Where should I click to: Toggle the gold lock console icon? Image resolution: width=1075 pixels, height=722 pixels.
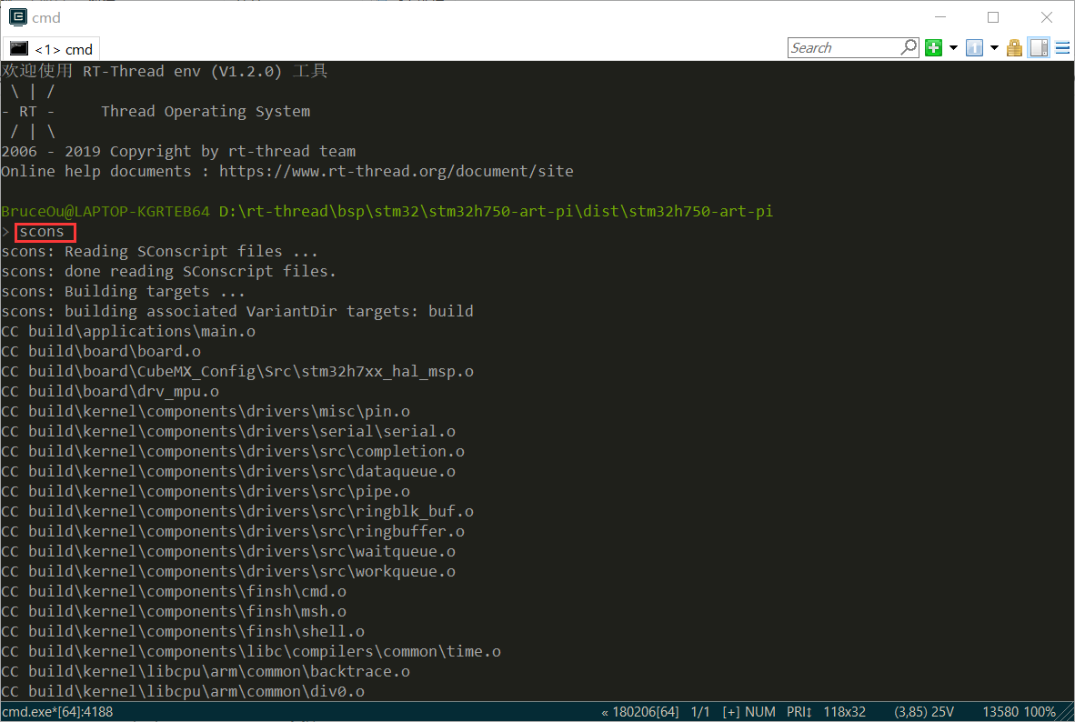click(1015, 48)
